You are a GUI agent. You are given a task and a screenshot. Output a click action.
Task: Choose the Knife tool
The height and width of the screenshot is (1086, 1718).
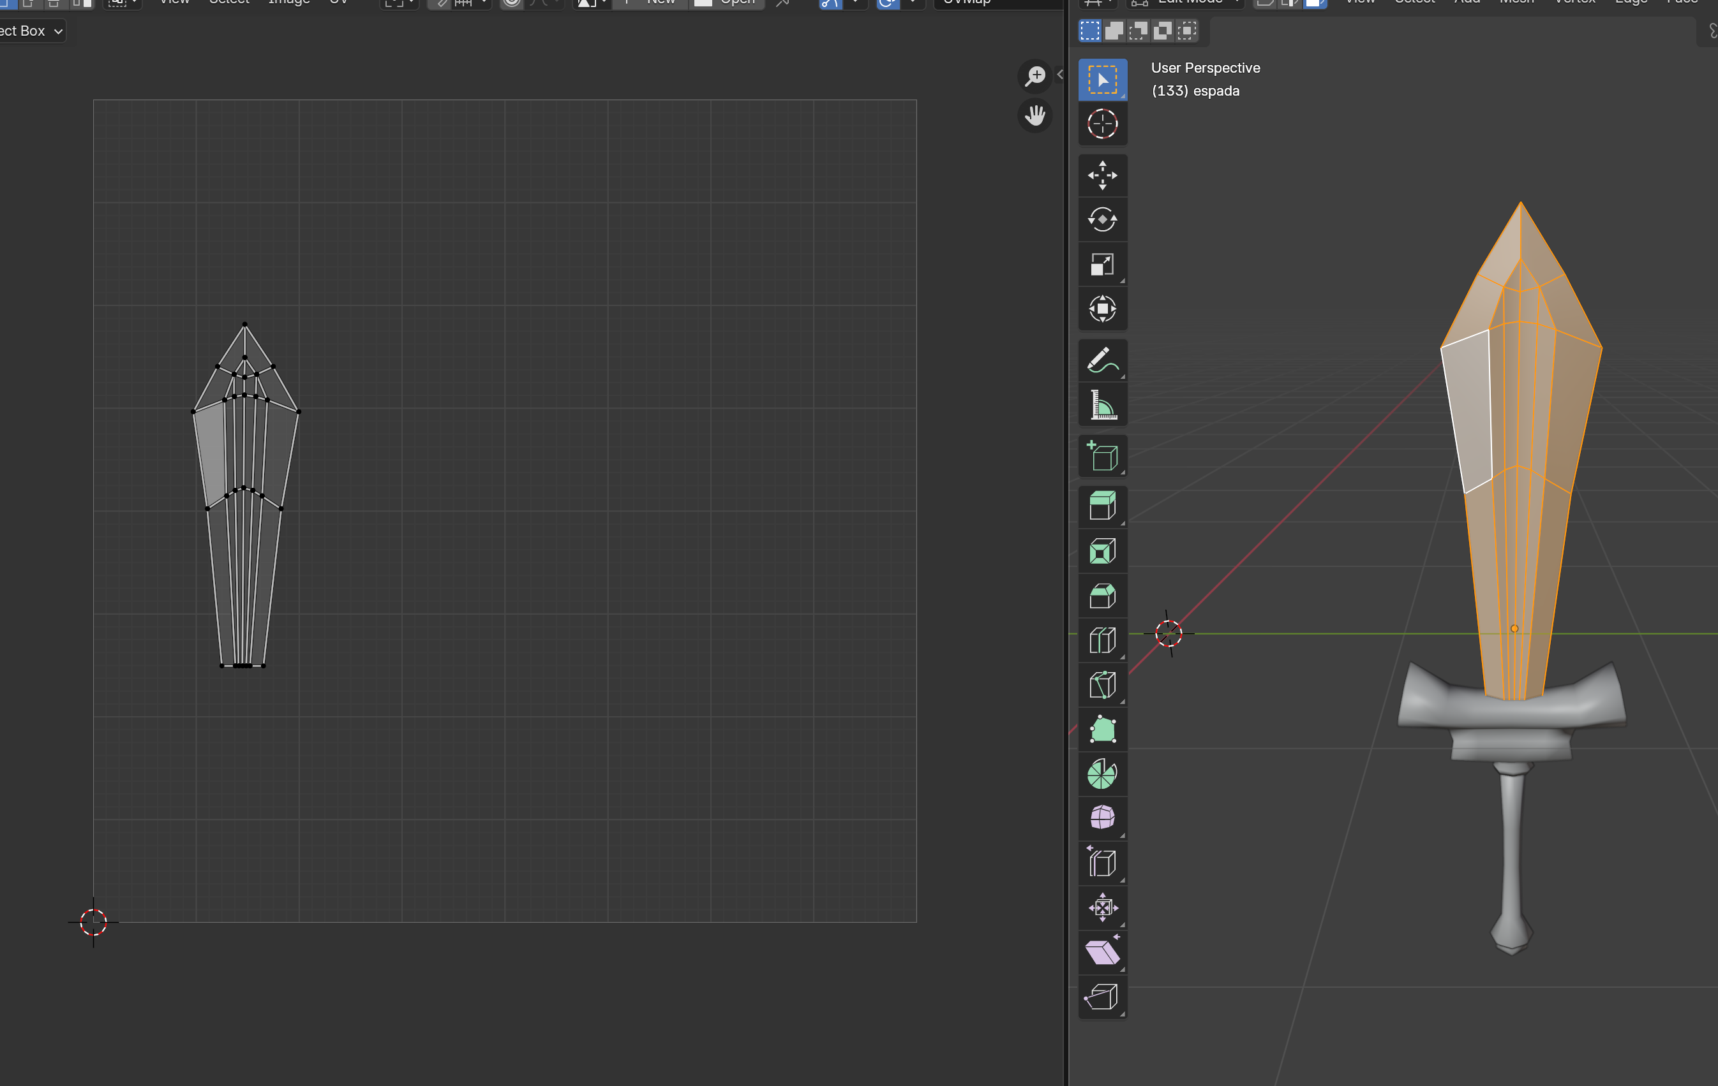pos(1102,686)
